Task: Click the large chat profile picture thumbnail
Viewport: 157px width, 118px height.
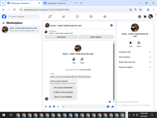Action: coord(78,48)
